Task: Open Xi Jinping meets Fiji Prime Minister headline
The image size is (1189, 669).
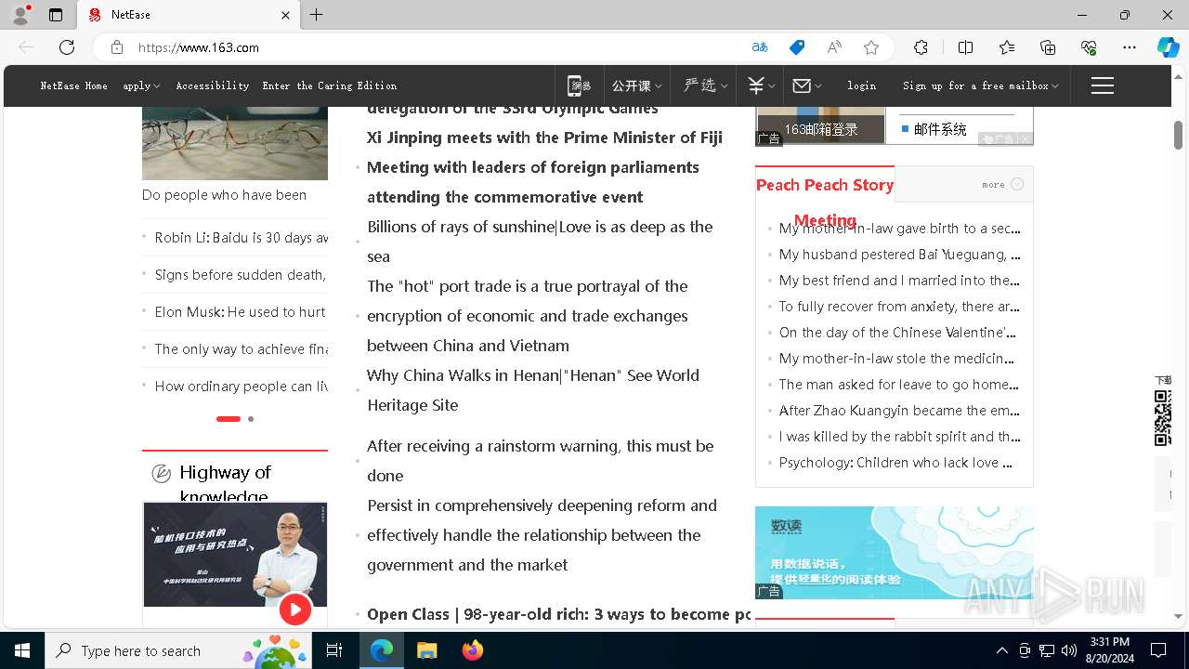Action: point(544,138)
